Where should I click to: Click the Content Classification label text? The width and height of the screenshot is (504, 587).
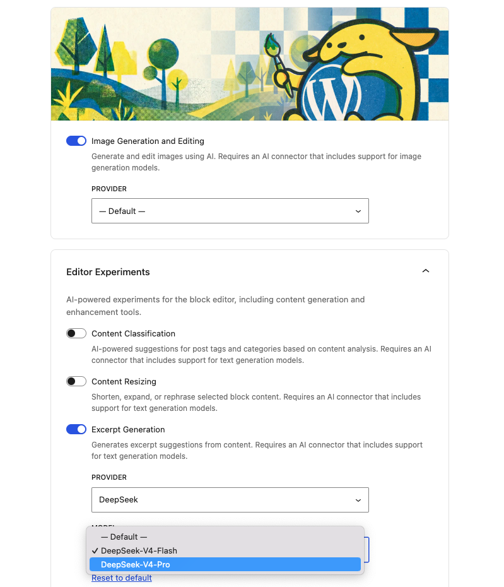133,333
